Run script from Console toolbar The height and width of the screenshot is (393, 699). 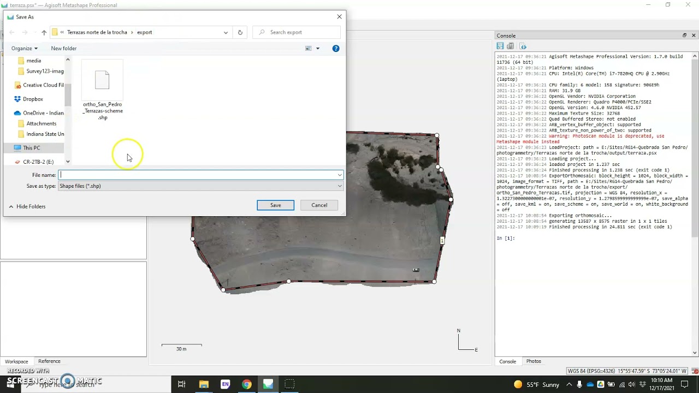coord(523,46)
